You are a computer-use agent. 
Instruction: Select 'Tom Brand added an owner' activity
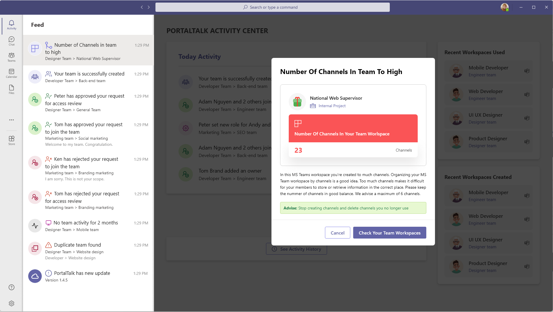tap(225, 174)
